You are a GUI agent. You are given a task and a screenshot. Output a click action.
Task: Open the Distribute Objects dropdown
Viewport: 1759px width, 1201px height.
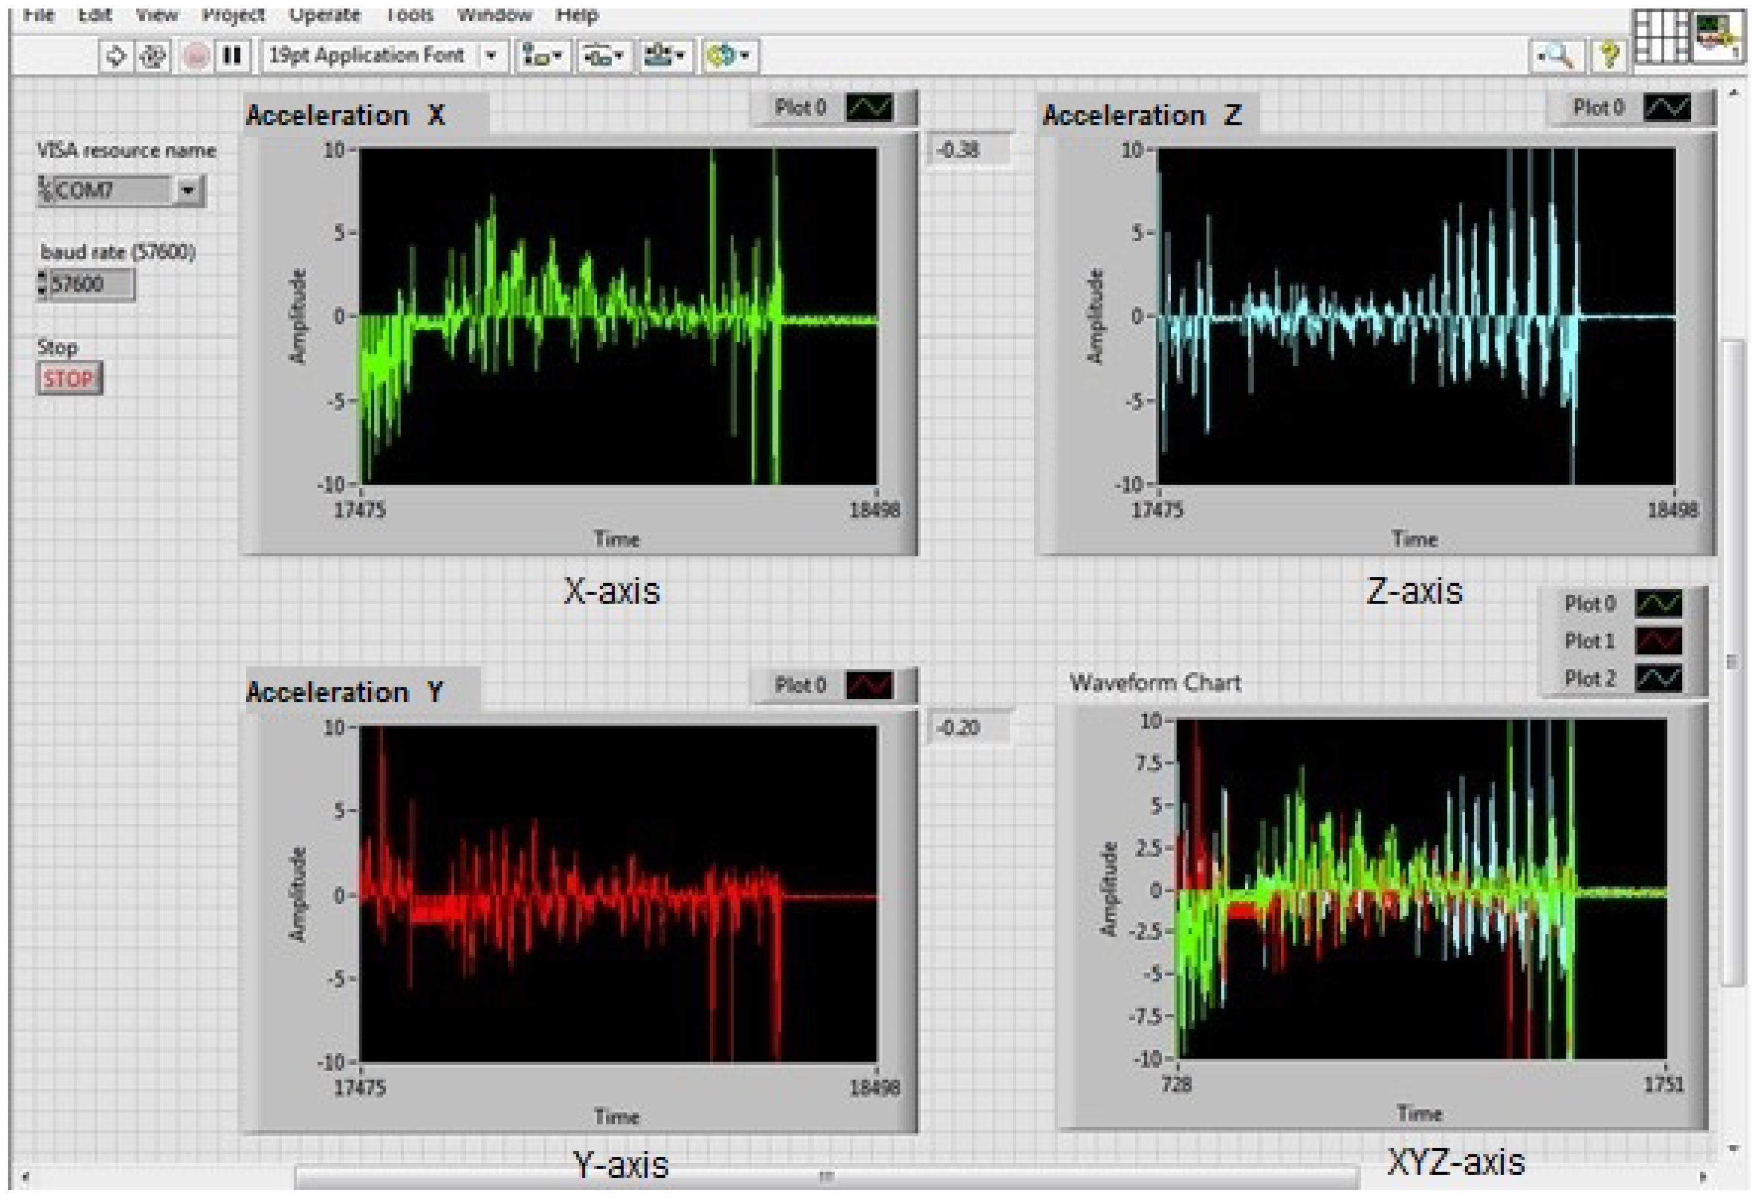point(605,56)
